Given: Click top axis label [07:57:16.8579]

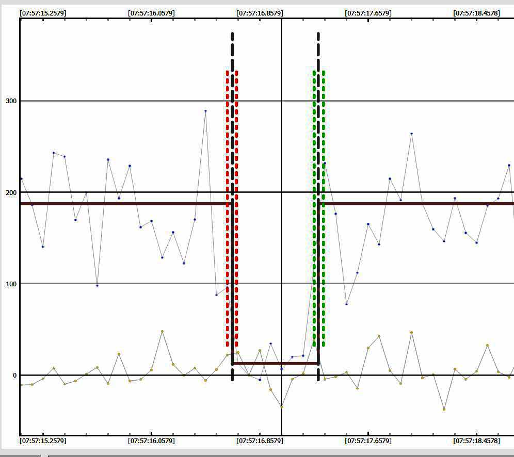Looking at the screenshot, I should [x=260, y=13].
